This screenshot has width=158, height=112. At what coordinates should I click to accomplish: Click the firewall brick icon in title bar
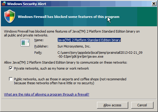[4, 4]
